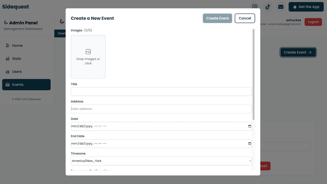Open the End Date calendar picker

pos(249,144)
